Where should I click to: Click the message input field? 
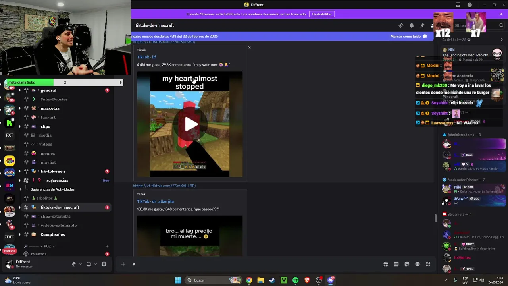tap(254, 264)
